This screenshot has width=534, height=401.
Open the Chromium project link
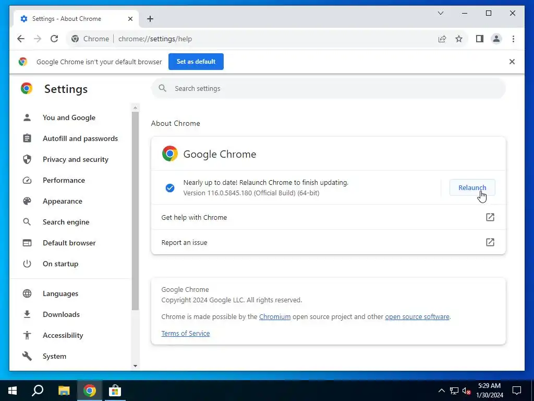coord(275,317)
